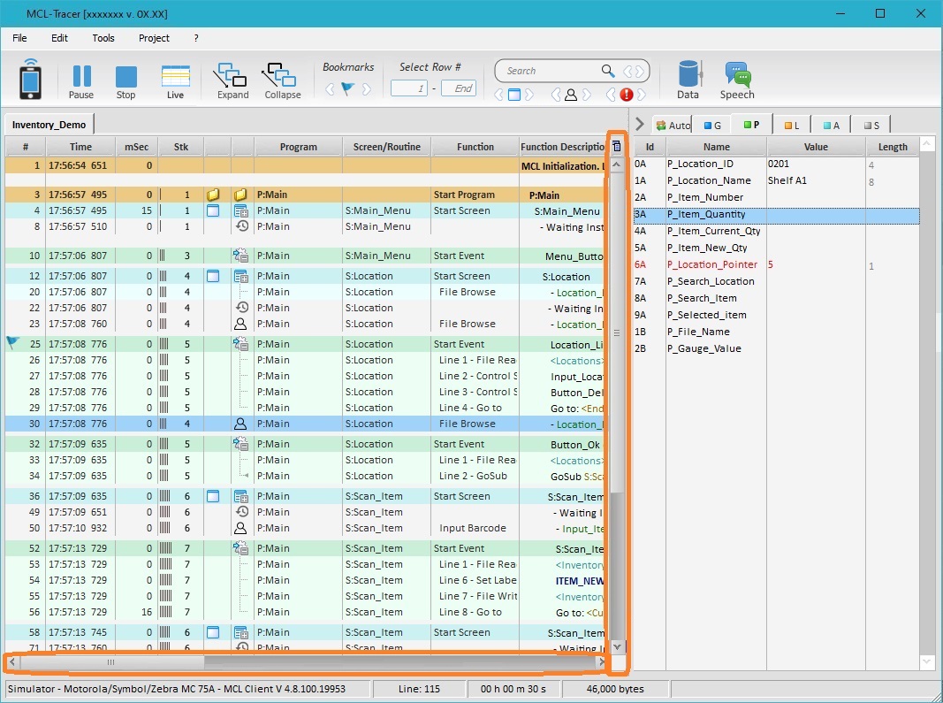Image resolution: width=943 pixels, height=703 pixels.
Task: Expand all trace rows
Action: pos(232,81)
